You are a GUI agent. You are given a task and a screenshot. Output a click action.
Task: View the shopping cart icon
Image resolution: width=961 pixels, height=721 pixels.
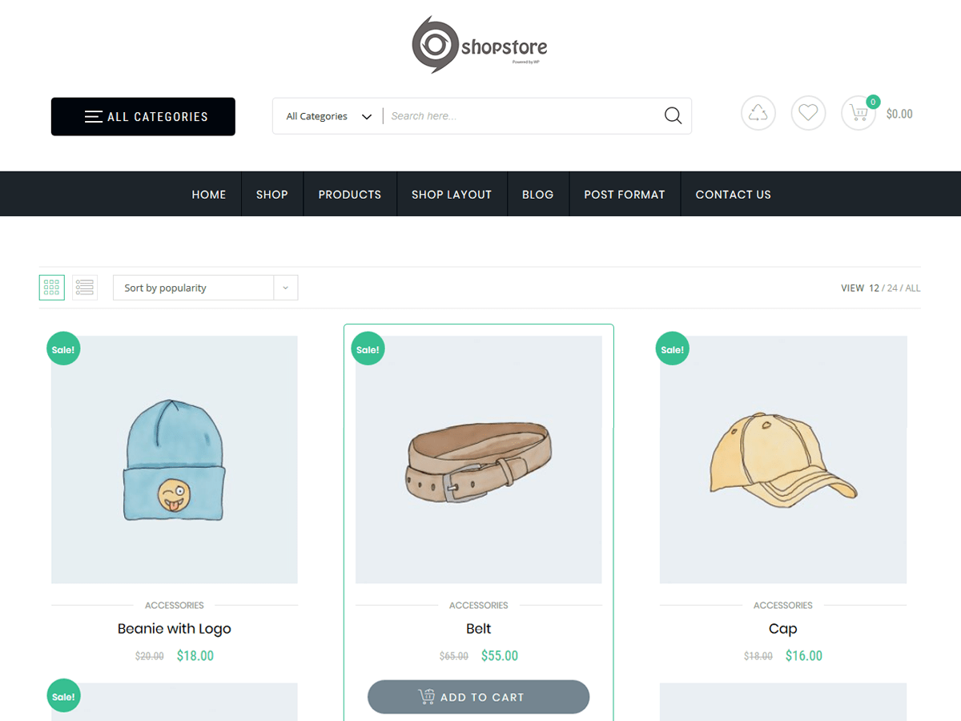[x=858, y=113]
